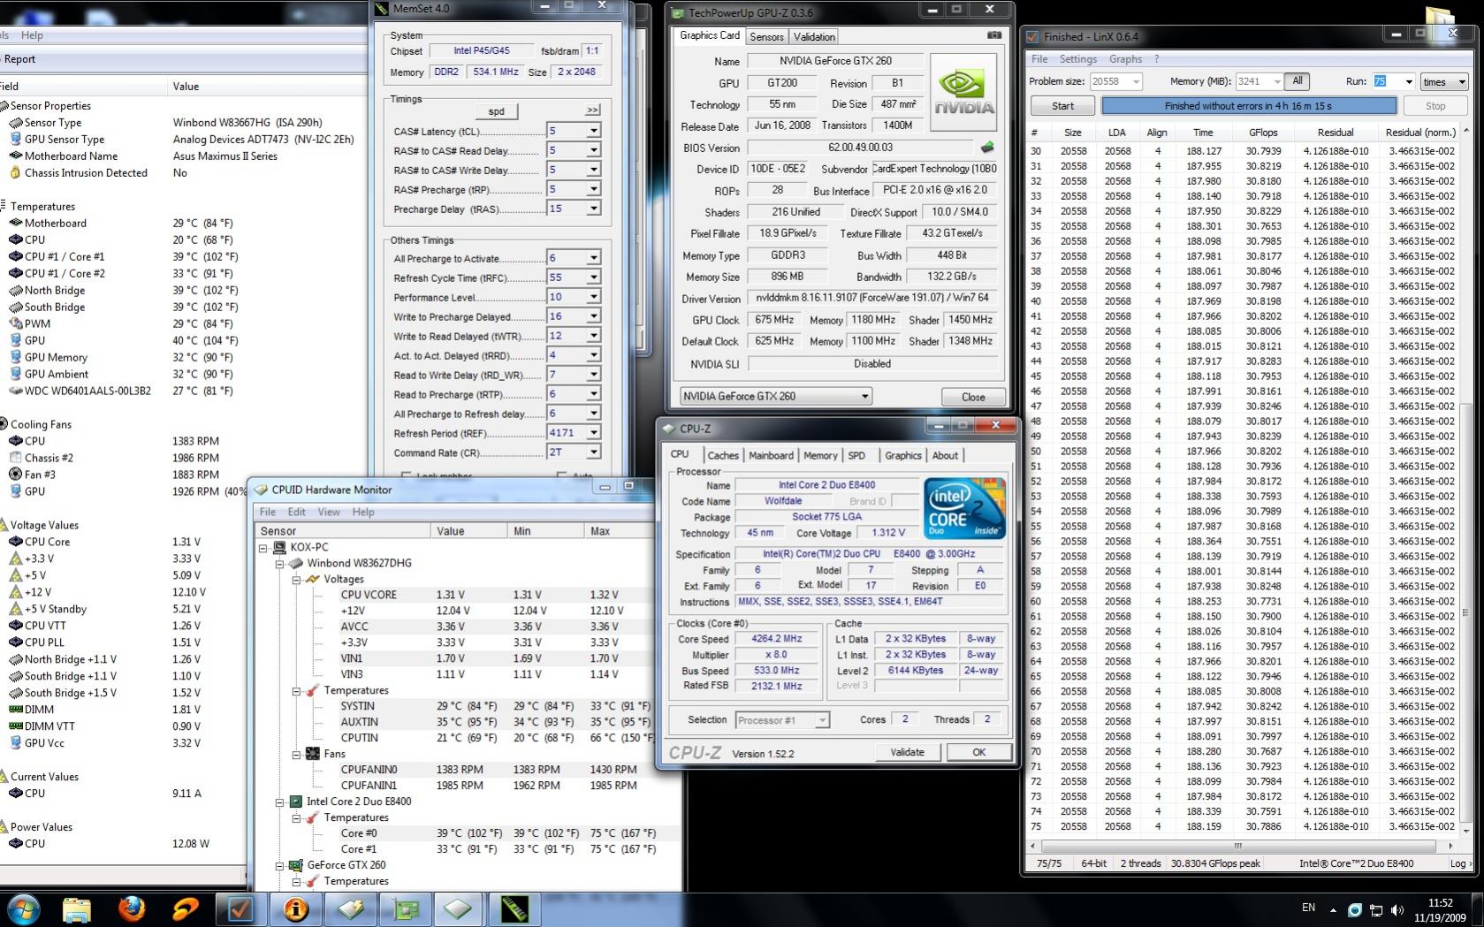Click the Fans icon in HWMonitor tree
Image resolution: width=1484 pixels, height=927 pixels.
pyautogui.click(x=313, y=754)
